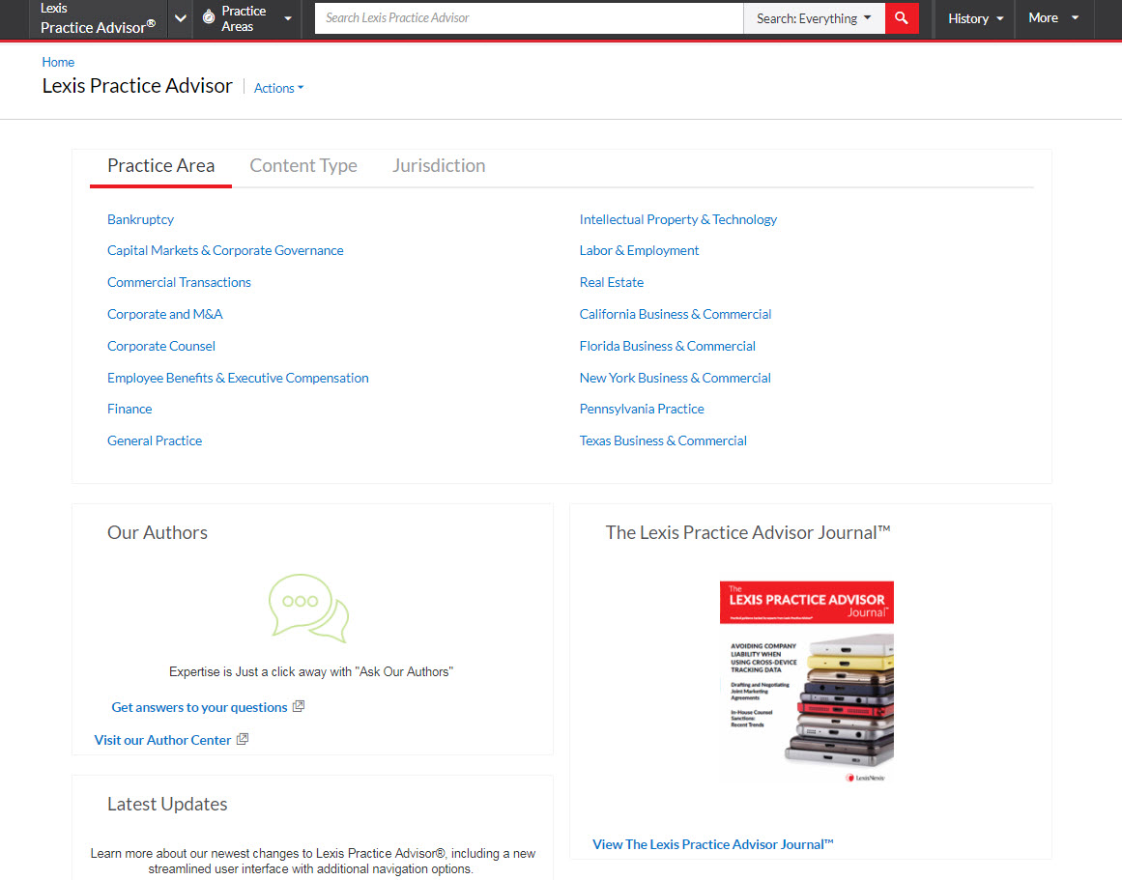Click the Learn more about newest changes paragraph
1122x880 pixels.
click(x=313, y=862)
